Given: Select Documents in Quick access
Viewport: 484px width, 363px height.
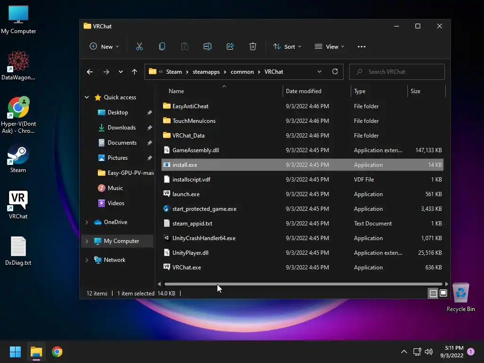Looking at the screenshot, I should [x=122, y=143].
